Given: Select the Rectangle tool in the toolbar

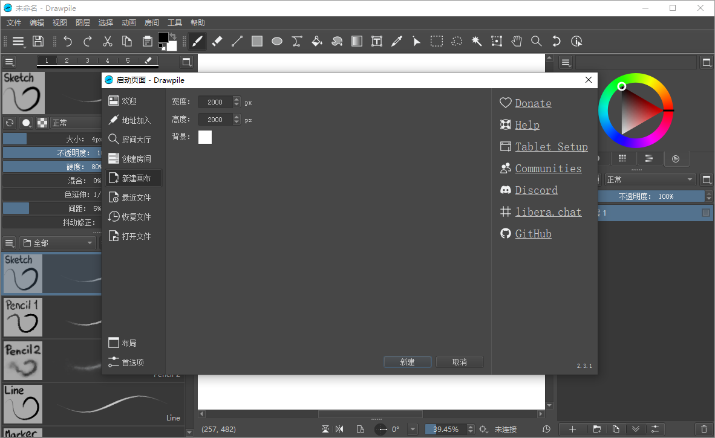Looking at the screenshot, I should (257, 42).
